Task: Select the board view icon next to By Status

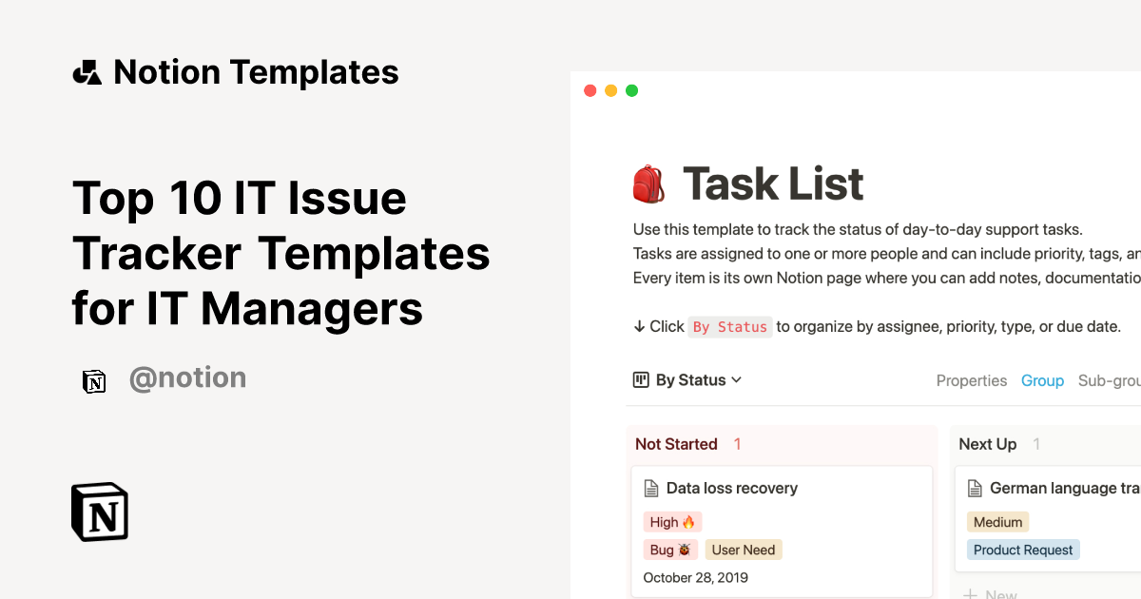Action: [643, 379]
